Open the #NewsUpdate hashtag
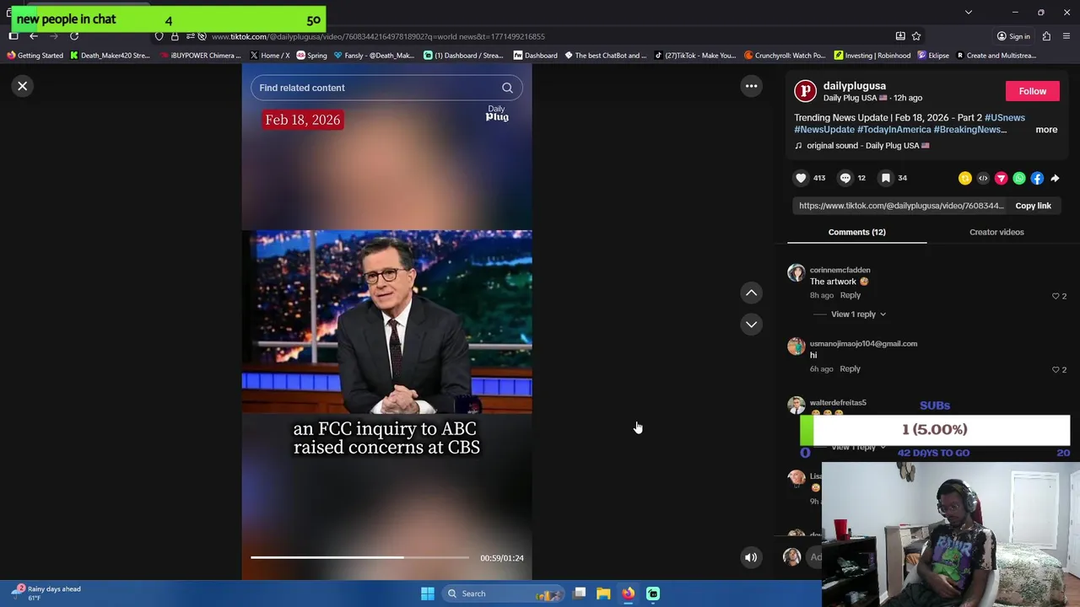This screenshot has width=1080, height=607. [x=824, y=130]
